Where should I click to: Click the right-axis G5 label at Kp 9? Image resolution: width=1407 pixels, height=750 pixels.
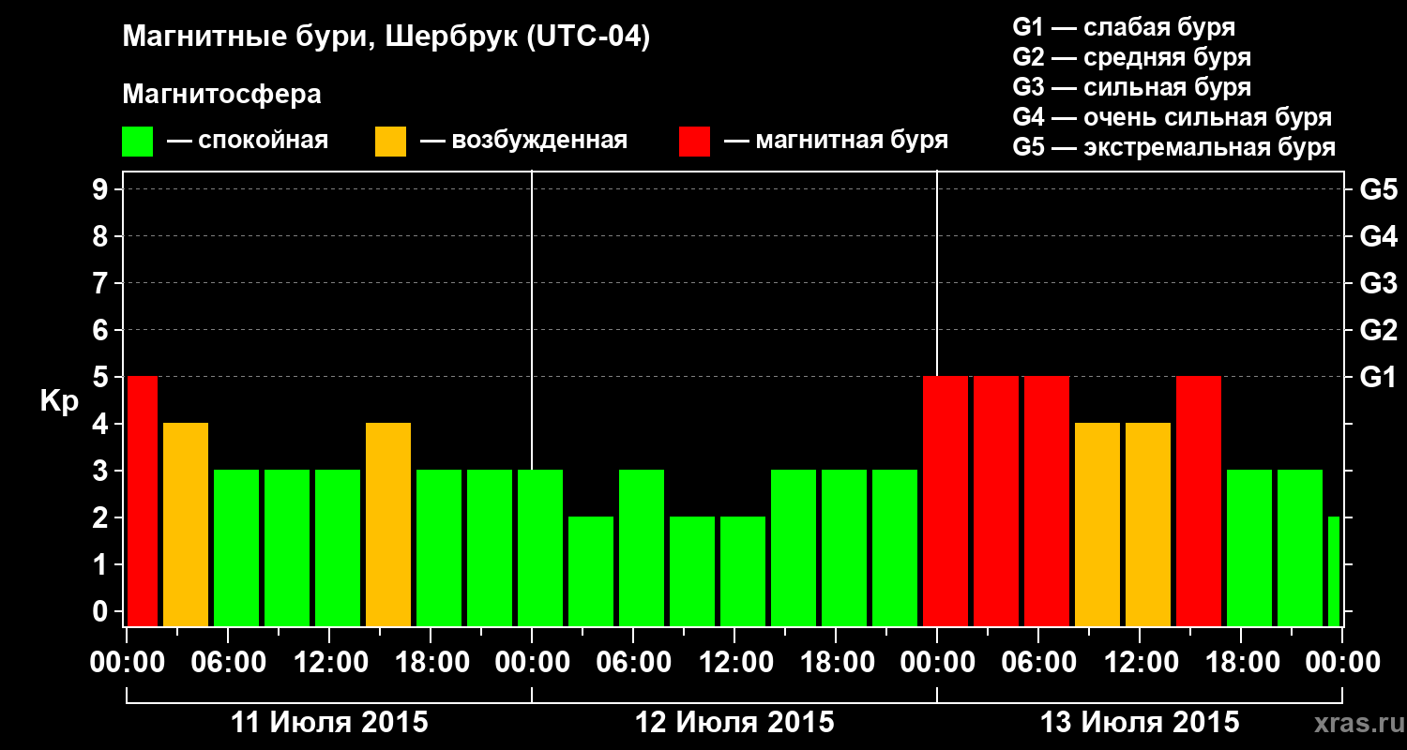(1378, 190)
